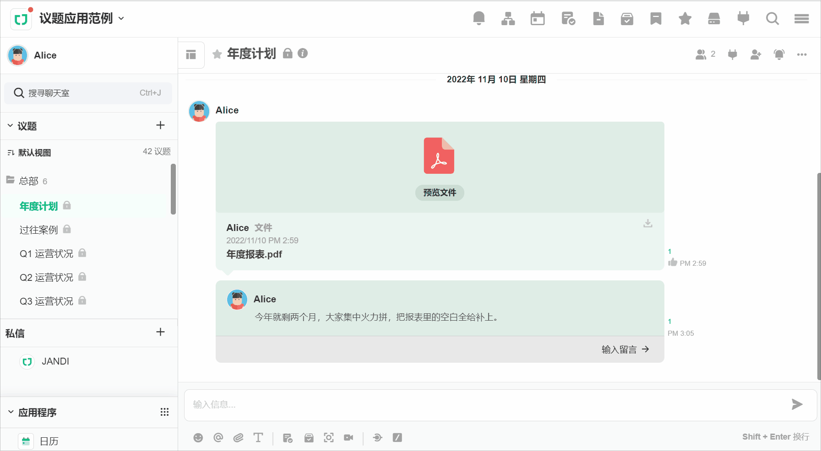Toggle topic notification bell in header
Viewport: 821px width, 451px height.
pos(779,54)
